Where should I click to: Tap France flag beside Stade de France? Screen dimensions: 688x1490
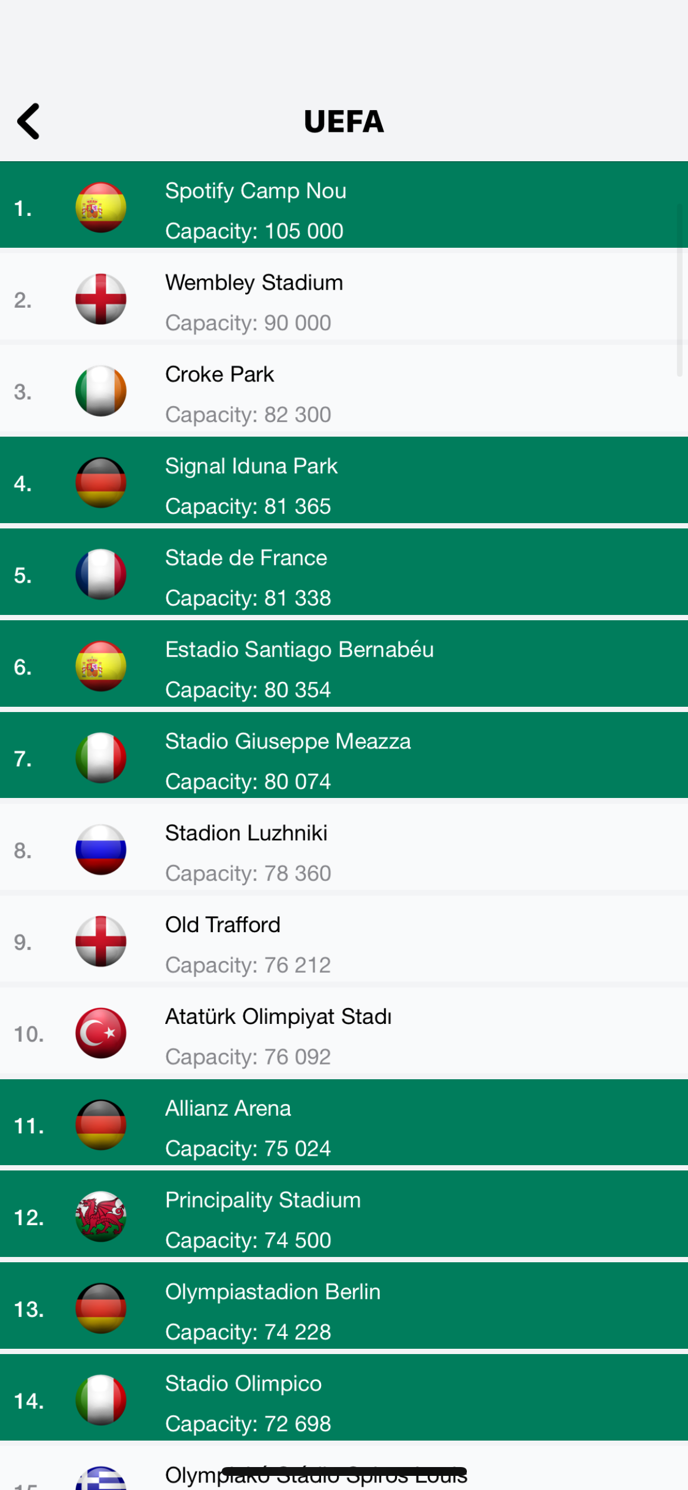[x=101, y=575]
